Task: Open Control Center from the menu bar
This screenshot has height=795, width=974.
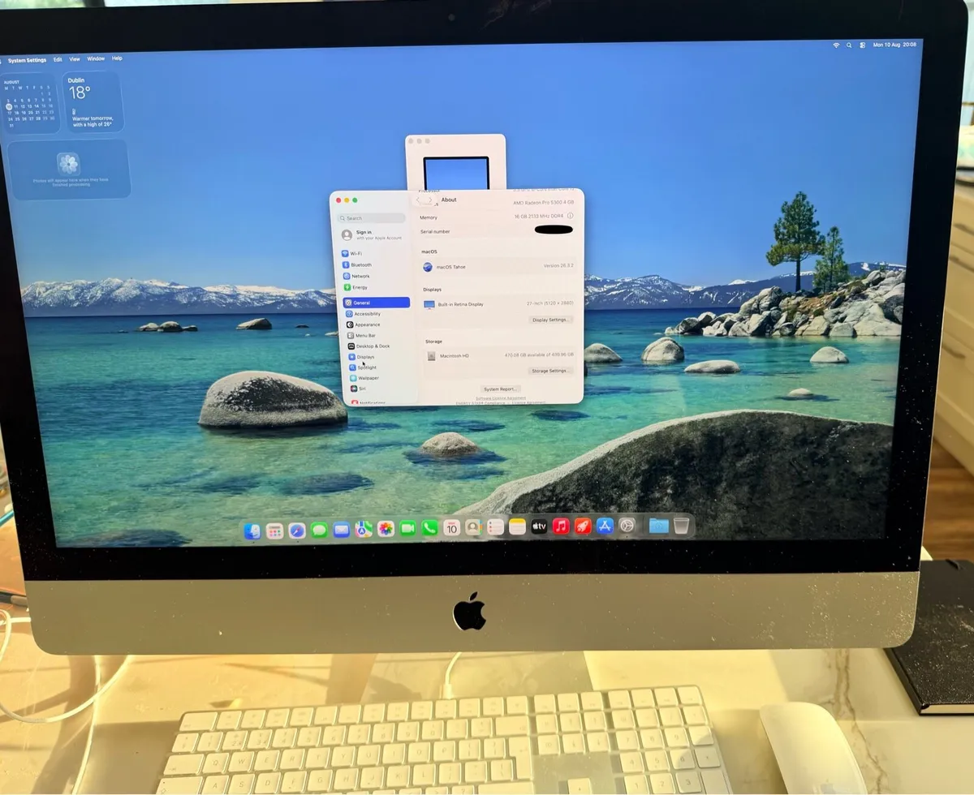Action: click(862, 45)
